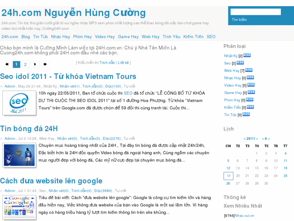
Task: Open RSS feed icon for Game Hay
Action: (x=251, y=92)
